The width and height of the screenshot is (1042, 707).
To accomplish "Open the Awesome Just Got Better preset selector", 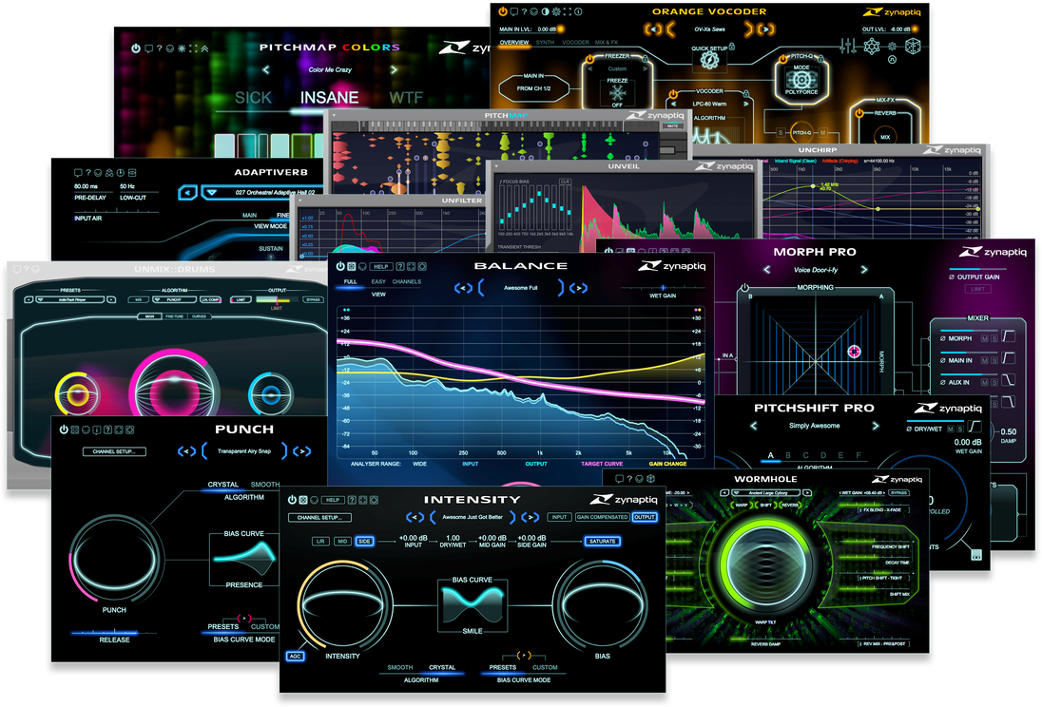I will 472,515.
